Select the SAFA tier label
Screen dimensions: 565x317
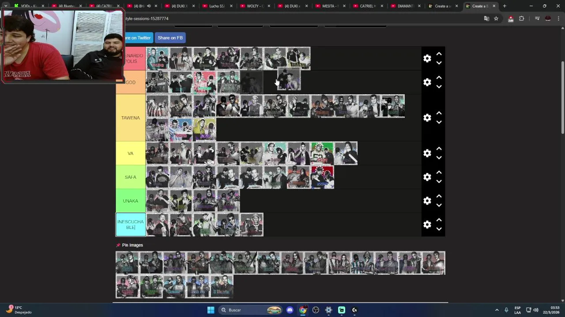point(131,177)
